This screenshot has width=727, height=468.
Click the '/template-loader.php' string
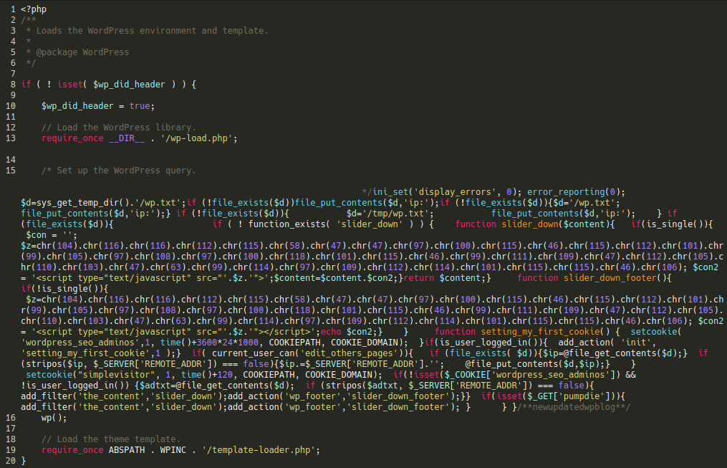[259, 450]
